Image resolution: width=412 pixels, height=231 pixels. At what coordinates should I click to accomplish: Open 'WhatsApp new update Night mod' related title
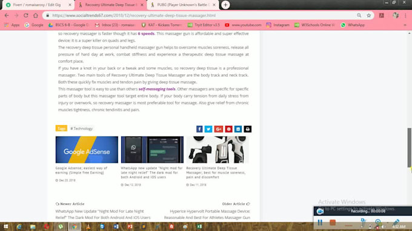tap(151, 172)
